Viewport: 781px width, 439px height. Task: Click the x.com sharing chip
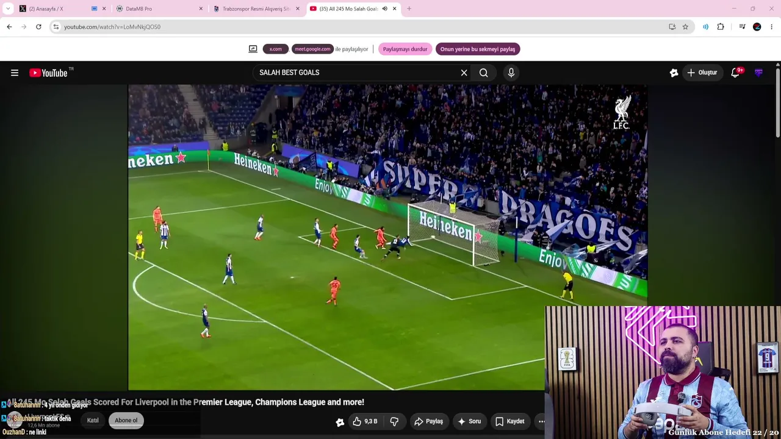[276, 49]
